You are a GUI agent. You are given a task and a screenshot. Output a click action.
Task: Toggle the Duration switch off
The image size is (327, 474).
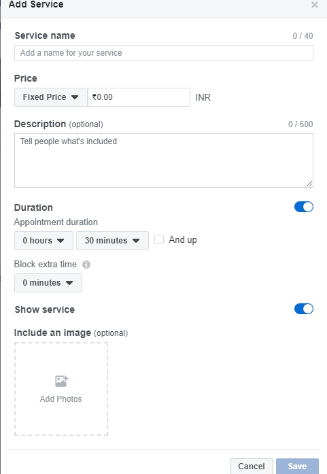pos(304,207)
